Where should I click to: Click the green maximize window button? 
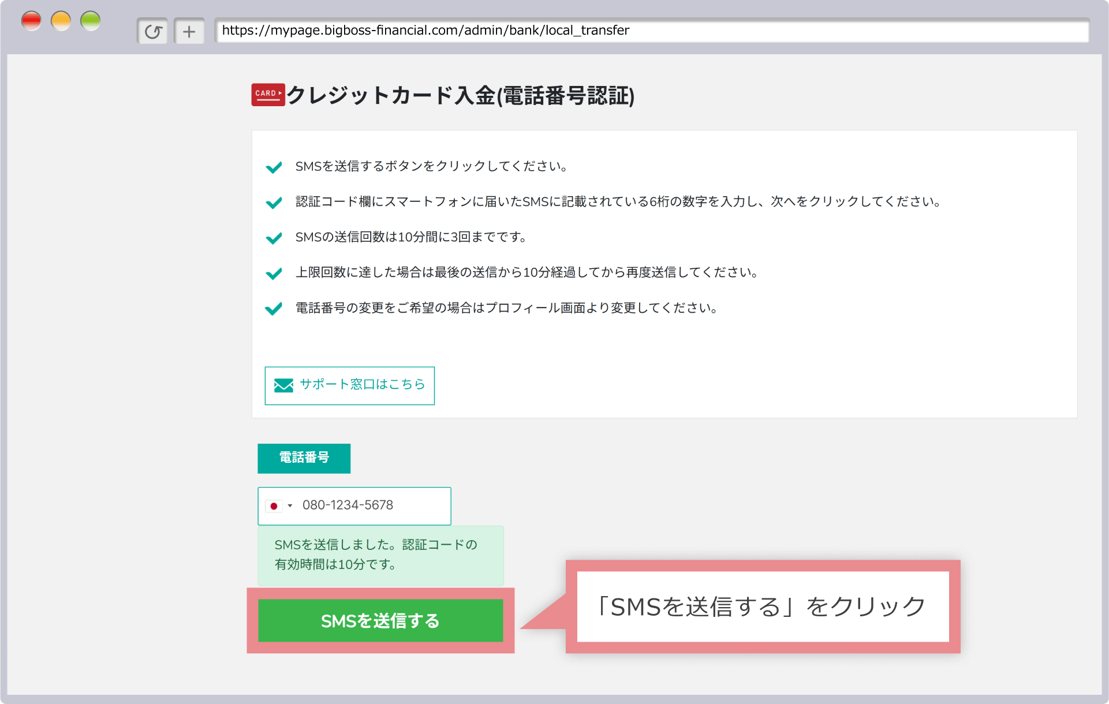(91, 21)
